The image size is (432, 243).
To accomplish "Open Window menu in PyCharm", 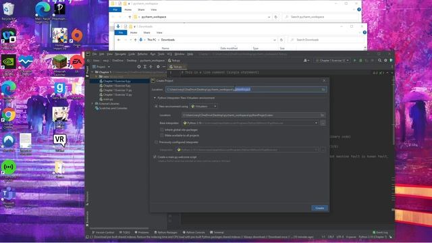I will [x=180, y=54].
